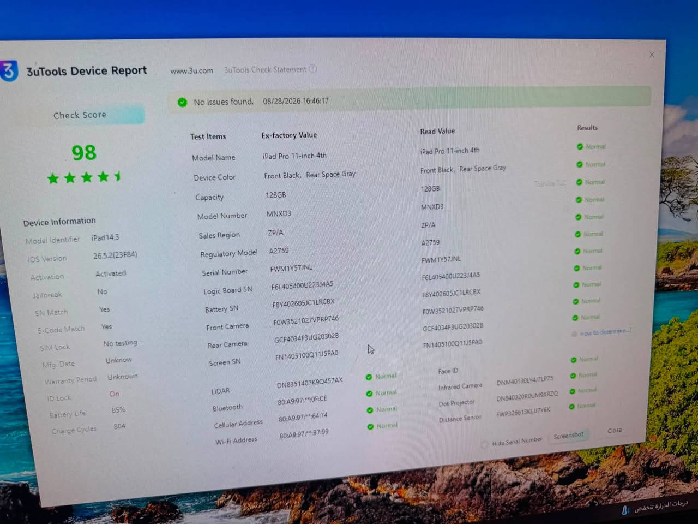Click the Screenshot button
This screenshot has width=698, height=524.
[x=568, y=436]
